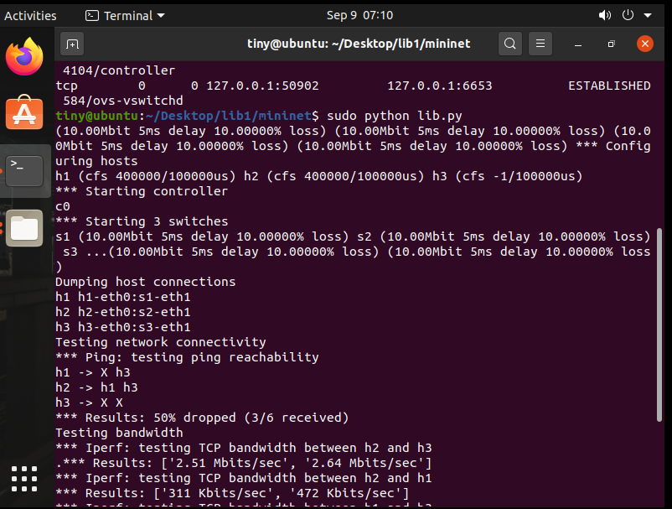This screenshot has width=672, height=509.
Task: Click the volume speaker icon
Action: [x=607, y=15]
